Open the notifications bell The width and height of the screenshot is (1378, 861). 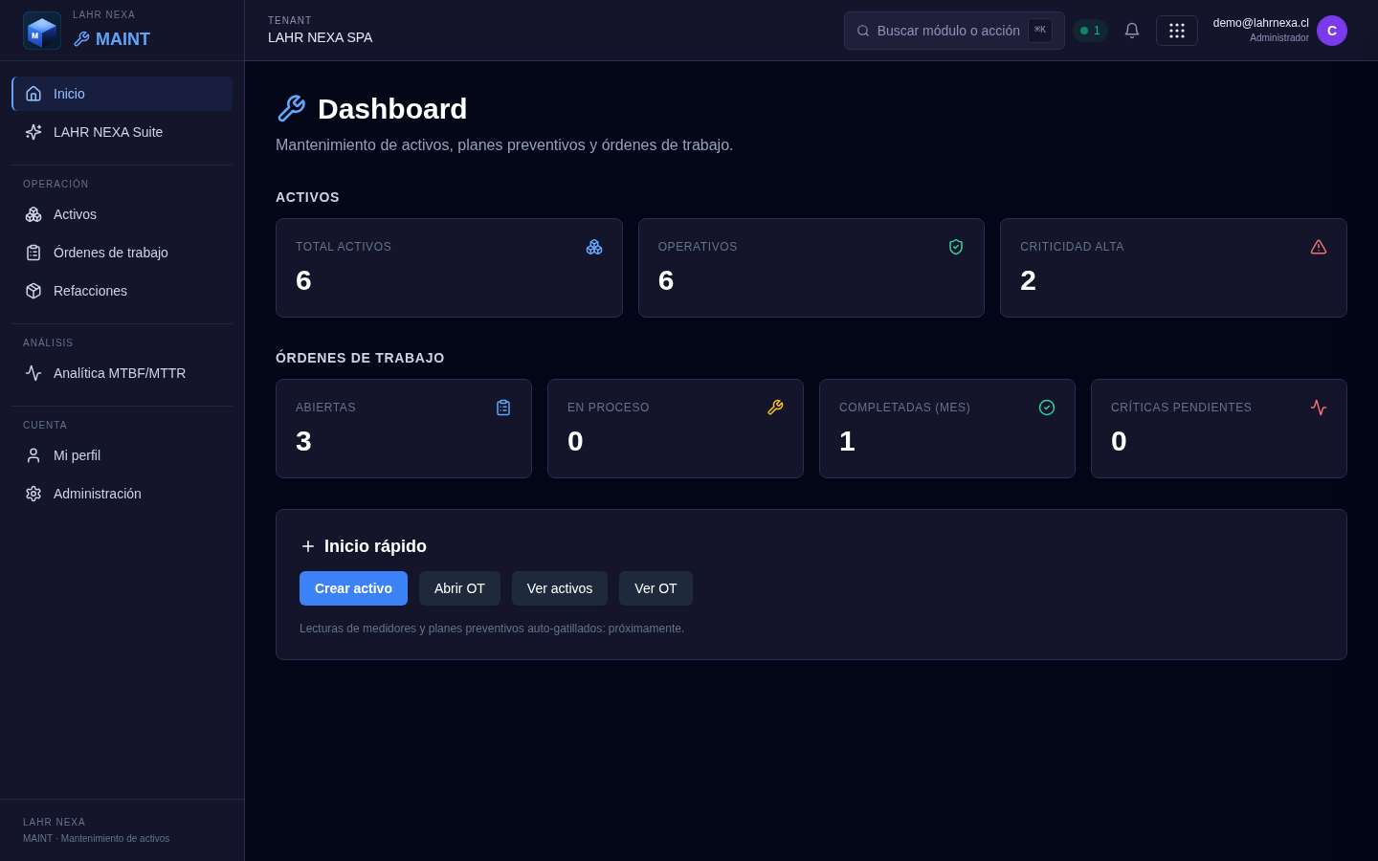[x=1132, y=31]
